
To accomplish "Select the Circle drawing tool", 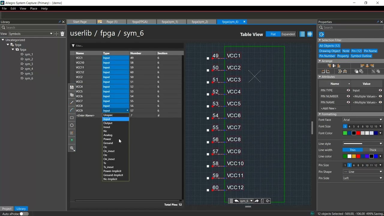I will coord(72,125).
